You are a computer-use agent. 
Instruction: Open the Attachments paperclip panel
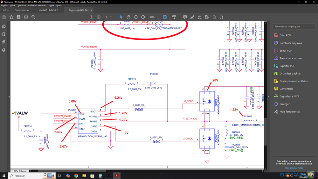click(4, 42)
